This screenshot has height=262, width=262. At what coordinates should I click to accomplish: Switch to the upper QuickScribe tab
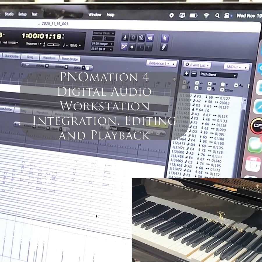click(11, 56)
